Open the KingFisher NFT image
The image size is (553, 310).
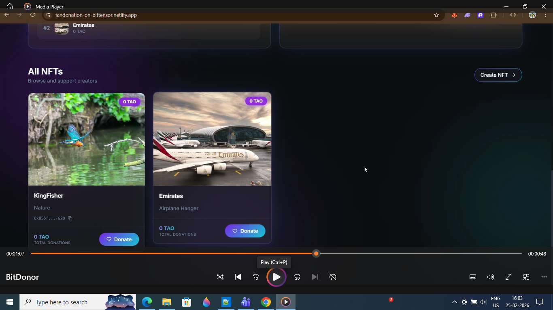86,139
